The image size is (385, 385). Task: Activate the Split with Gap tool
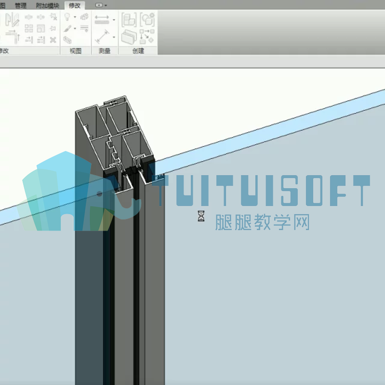pyautogui.click(x=40, y=17)
